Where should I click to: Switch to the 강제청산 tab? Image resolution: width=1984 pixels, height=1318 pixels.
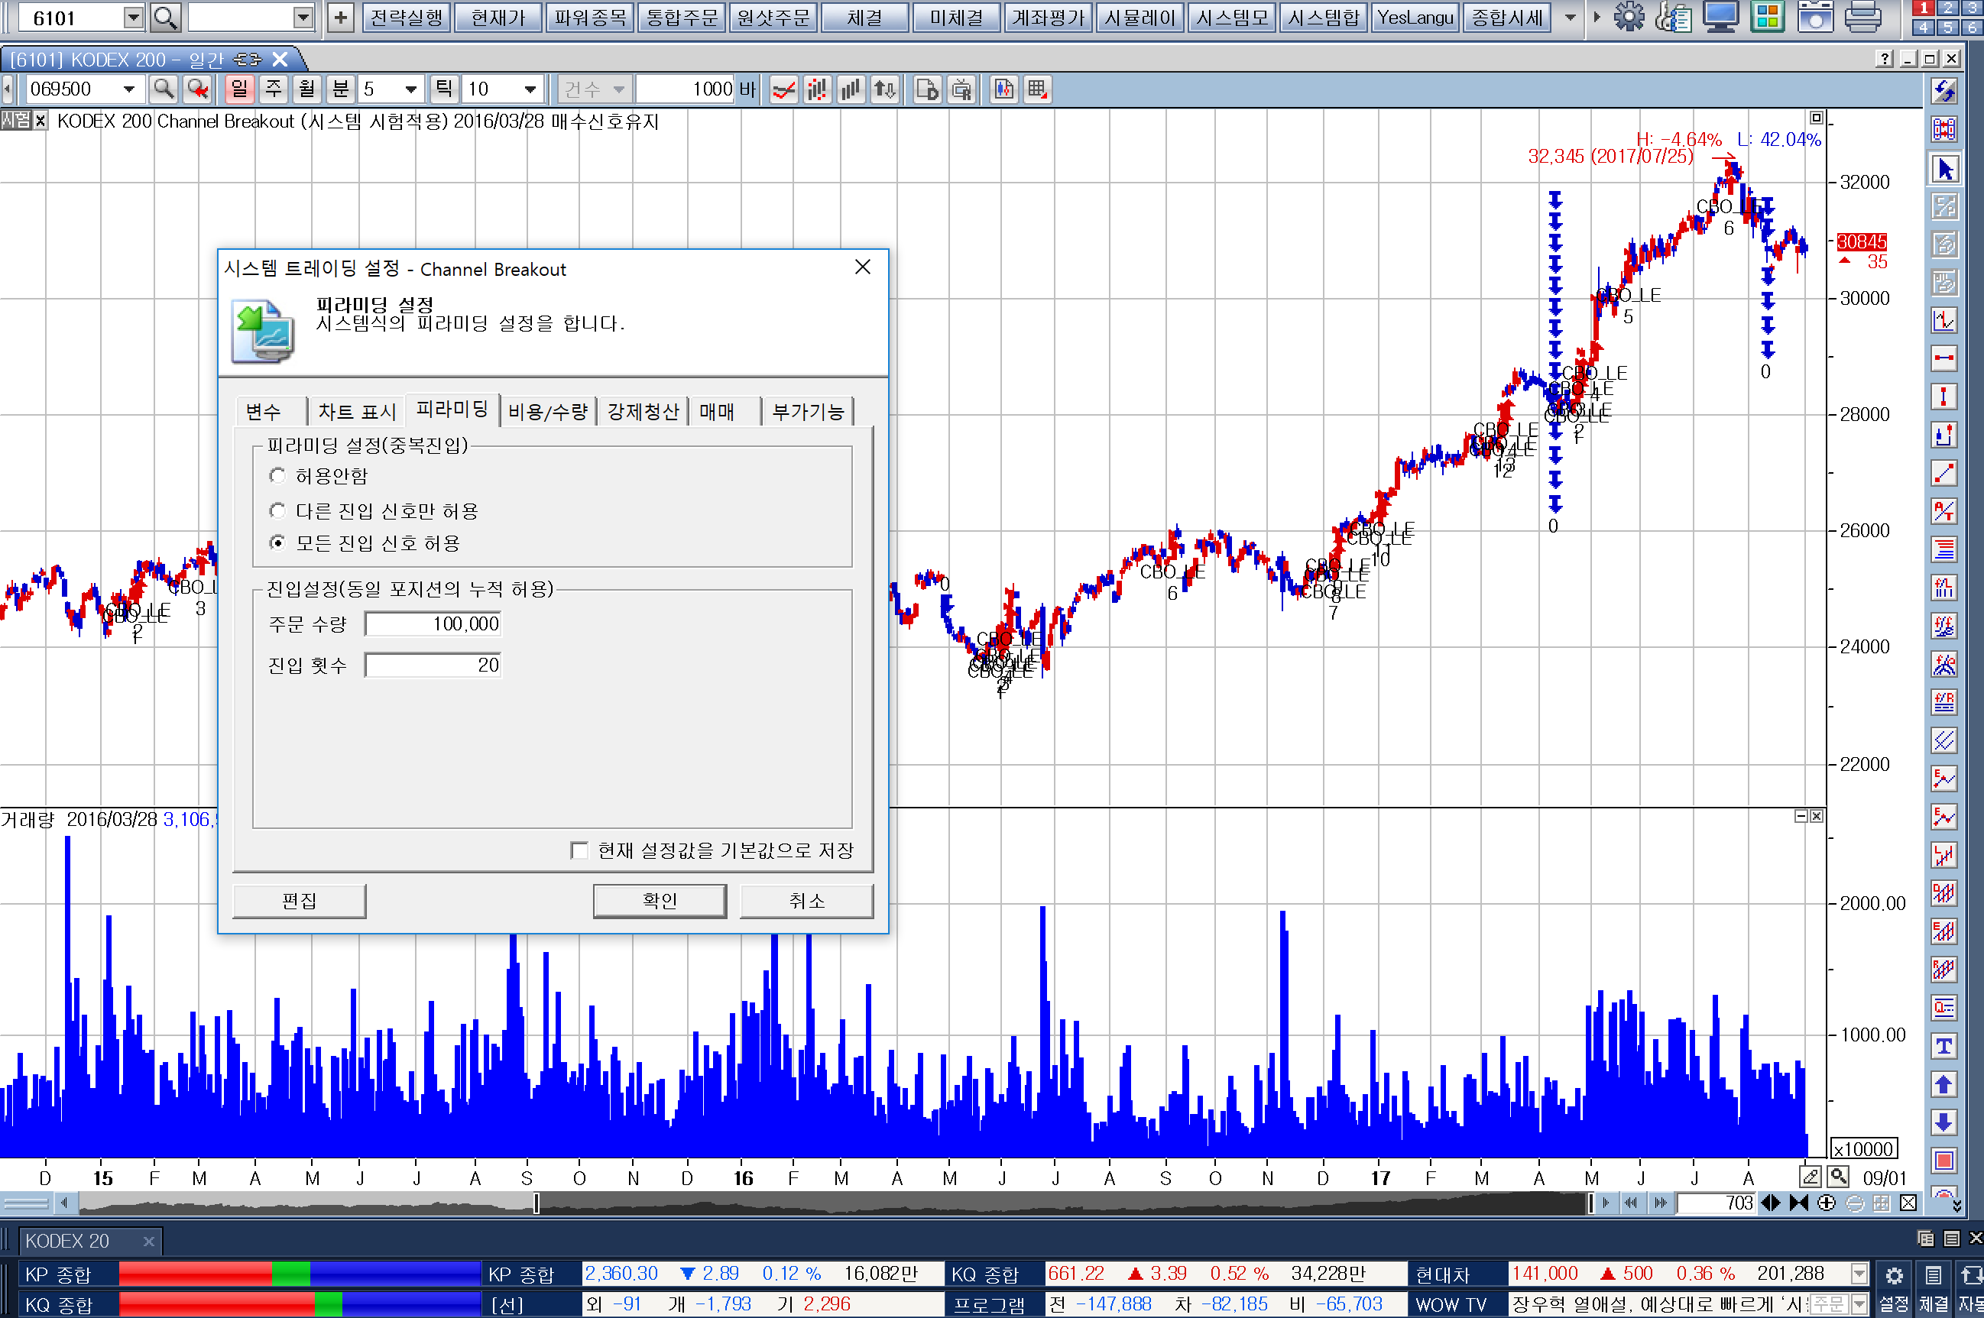click(642, 411)
